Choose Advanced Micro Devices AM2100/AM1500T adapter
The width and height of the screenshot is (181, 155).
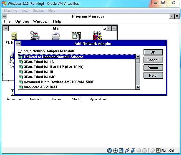click(x=59, y=82)
